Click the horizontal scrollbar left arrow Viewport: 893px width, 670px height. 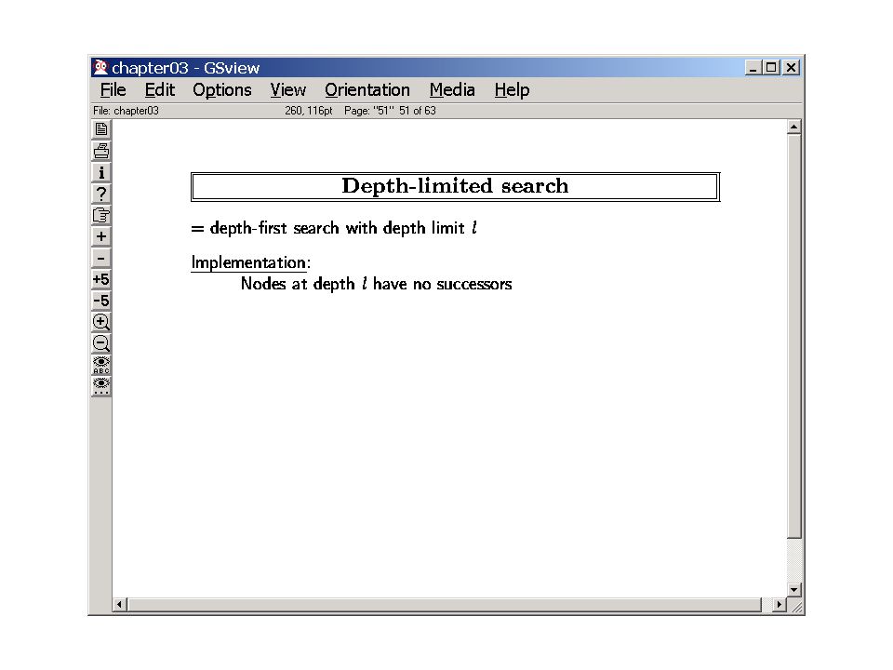click(120, 605)
